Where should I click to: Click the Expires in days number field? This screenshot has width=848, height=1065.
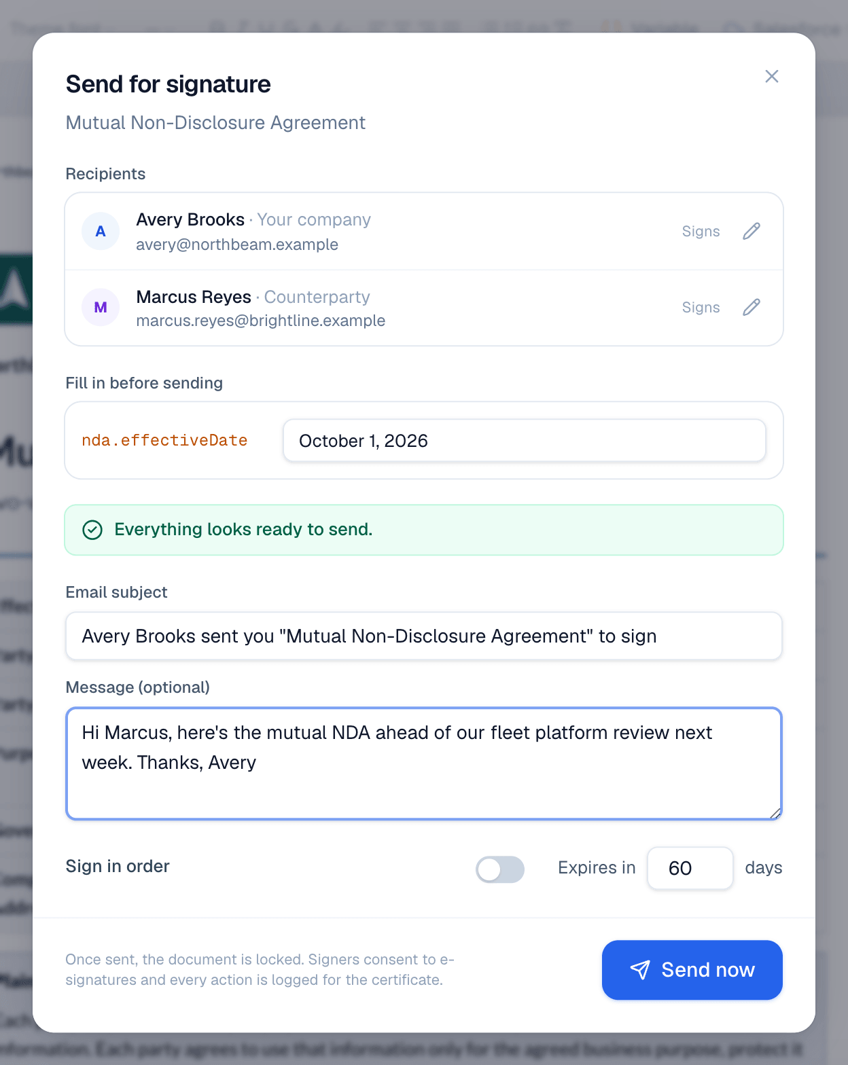point(690,868)
